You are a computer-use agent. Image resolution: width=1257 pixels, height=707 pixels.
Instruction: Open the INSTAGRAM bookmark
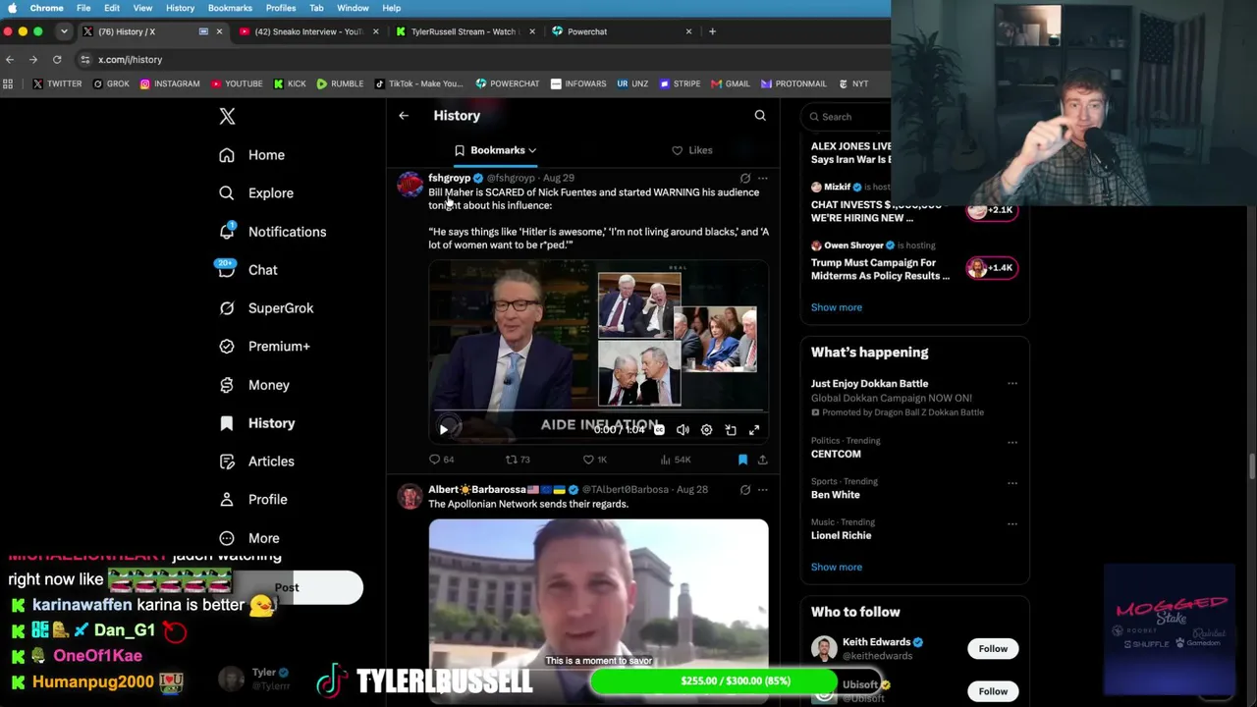pyautogui.click(x=170, y=84)
